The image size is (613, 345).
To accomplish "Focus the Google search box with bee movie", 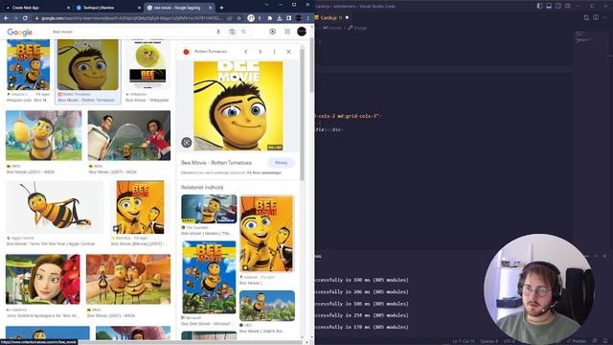I will coord(133,32).
